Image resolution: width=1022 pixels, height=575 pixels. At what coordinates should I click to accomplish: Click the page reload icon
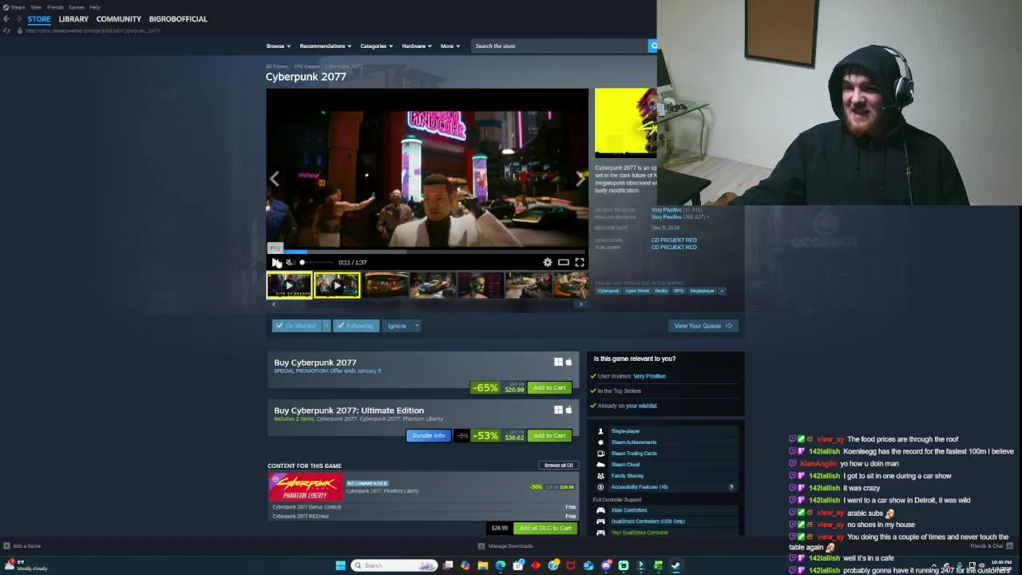[x=7, y=30]
